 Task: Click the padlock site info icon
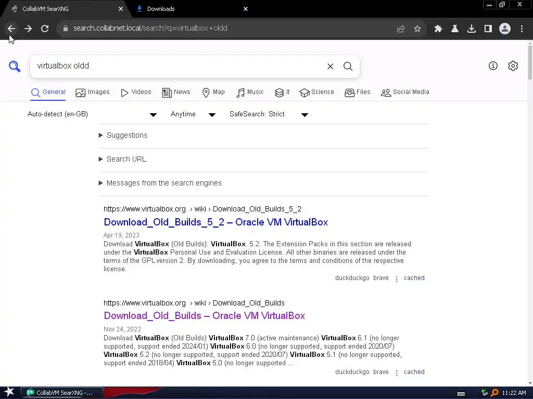pos(66,29)
